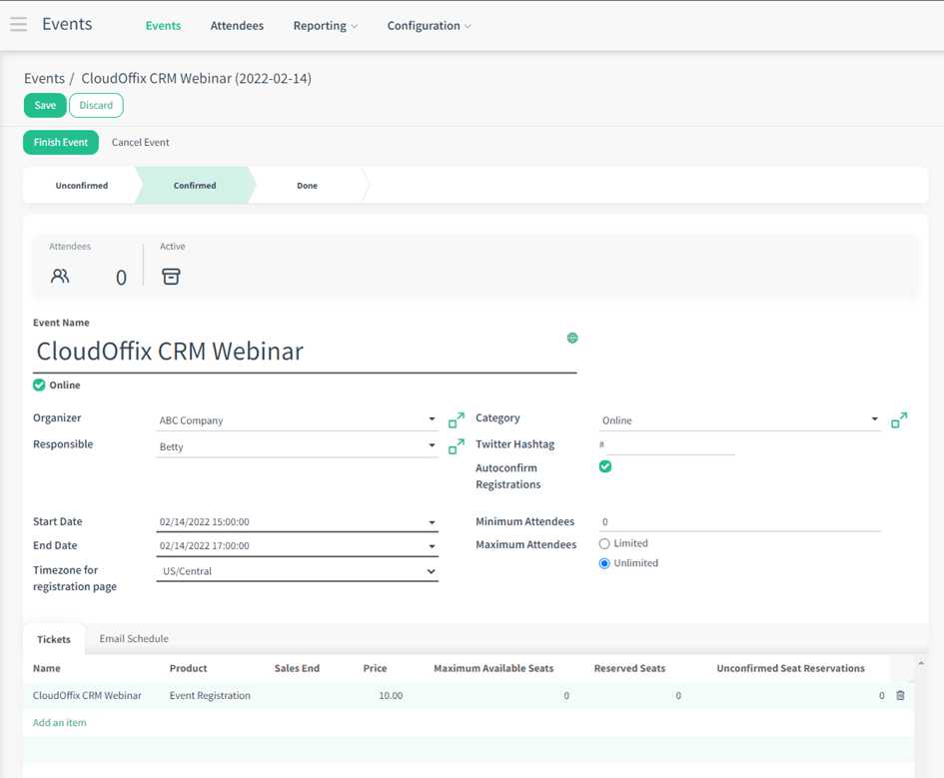The image size is (944, 778).
Task: Open Category external link icon
Action: point(899,420)
